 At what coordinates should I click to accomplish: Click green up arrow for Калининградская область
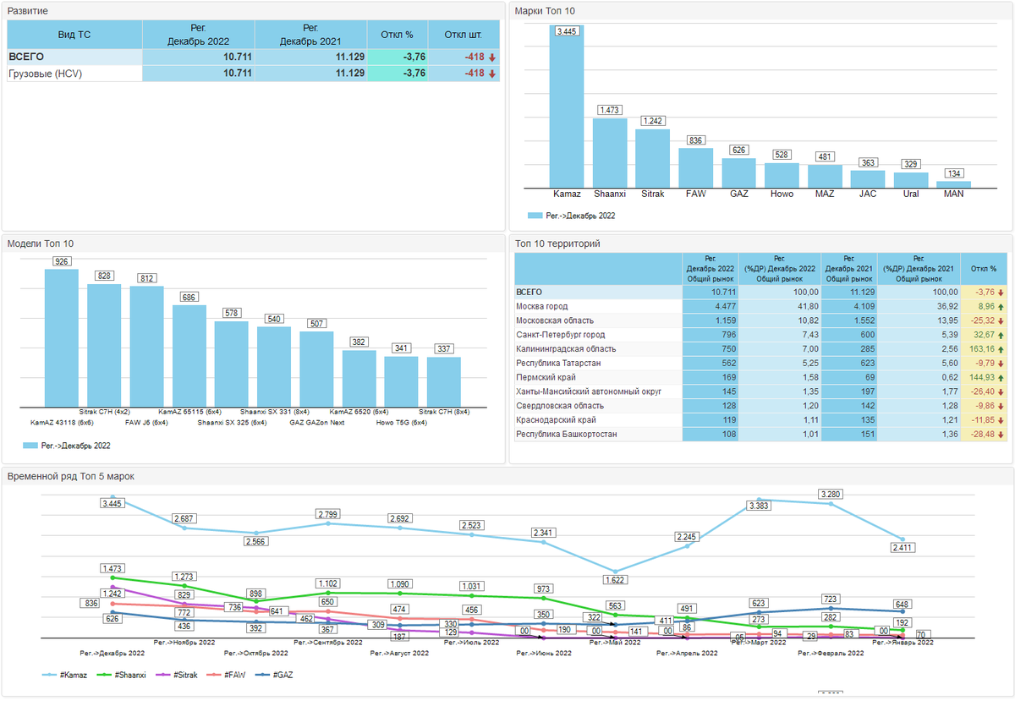click(x=1002, y=349)
